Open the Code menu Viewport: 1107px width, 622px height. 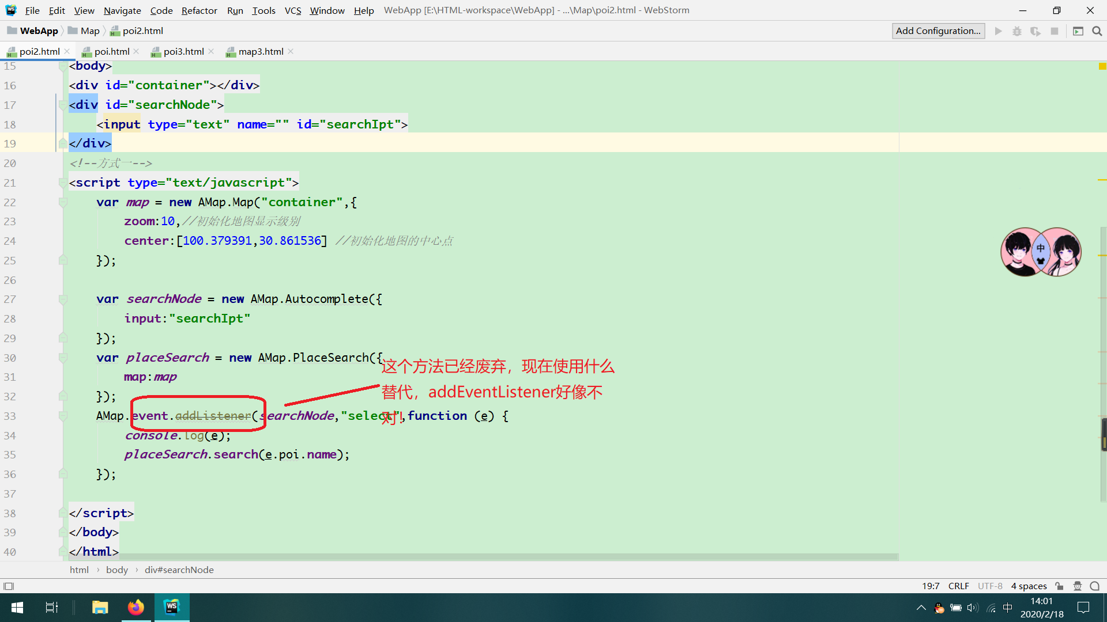tap(161, 10)
